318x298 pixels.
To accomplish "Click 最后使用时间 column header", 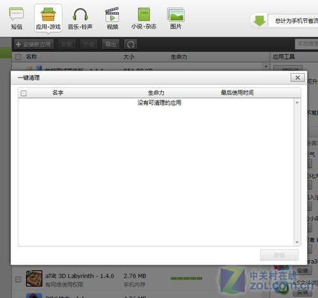I will [x=237, y=93].
